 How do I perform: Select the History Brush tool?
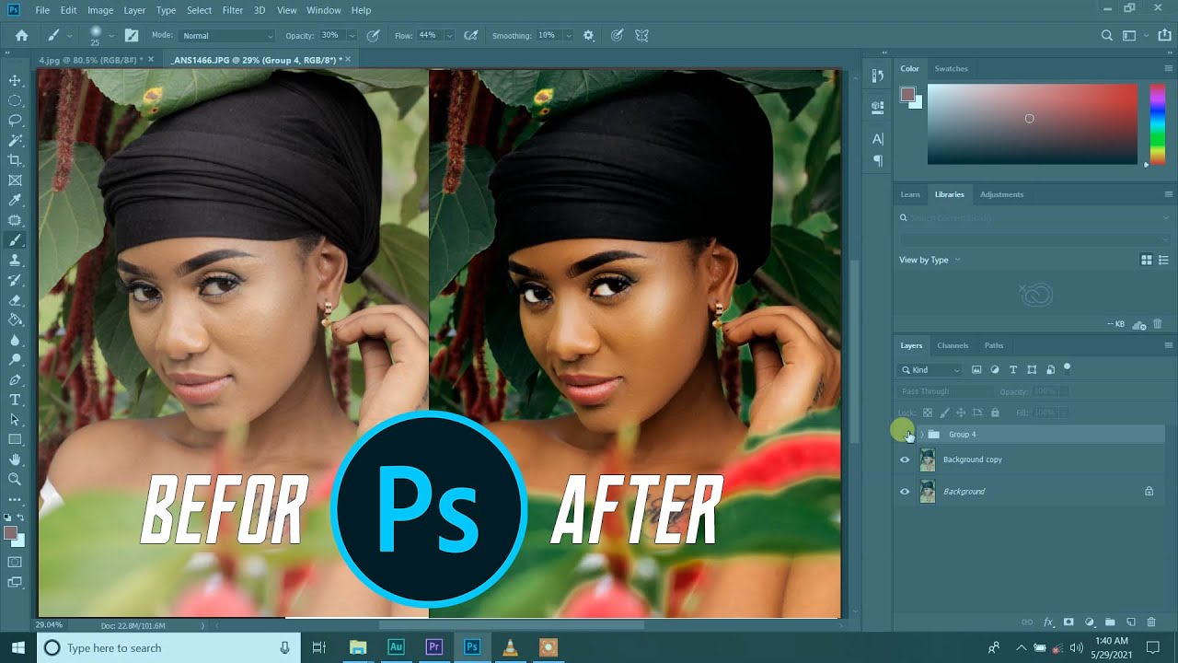15,280
